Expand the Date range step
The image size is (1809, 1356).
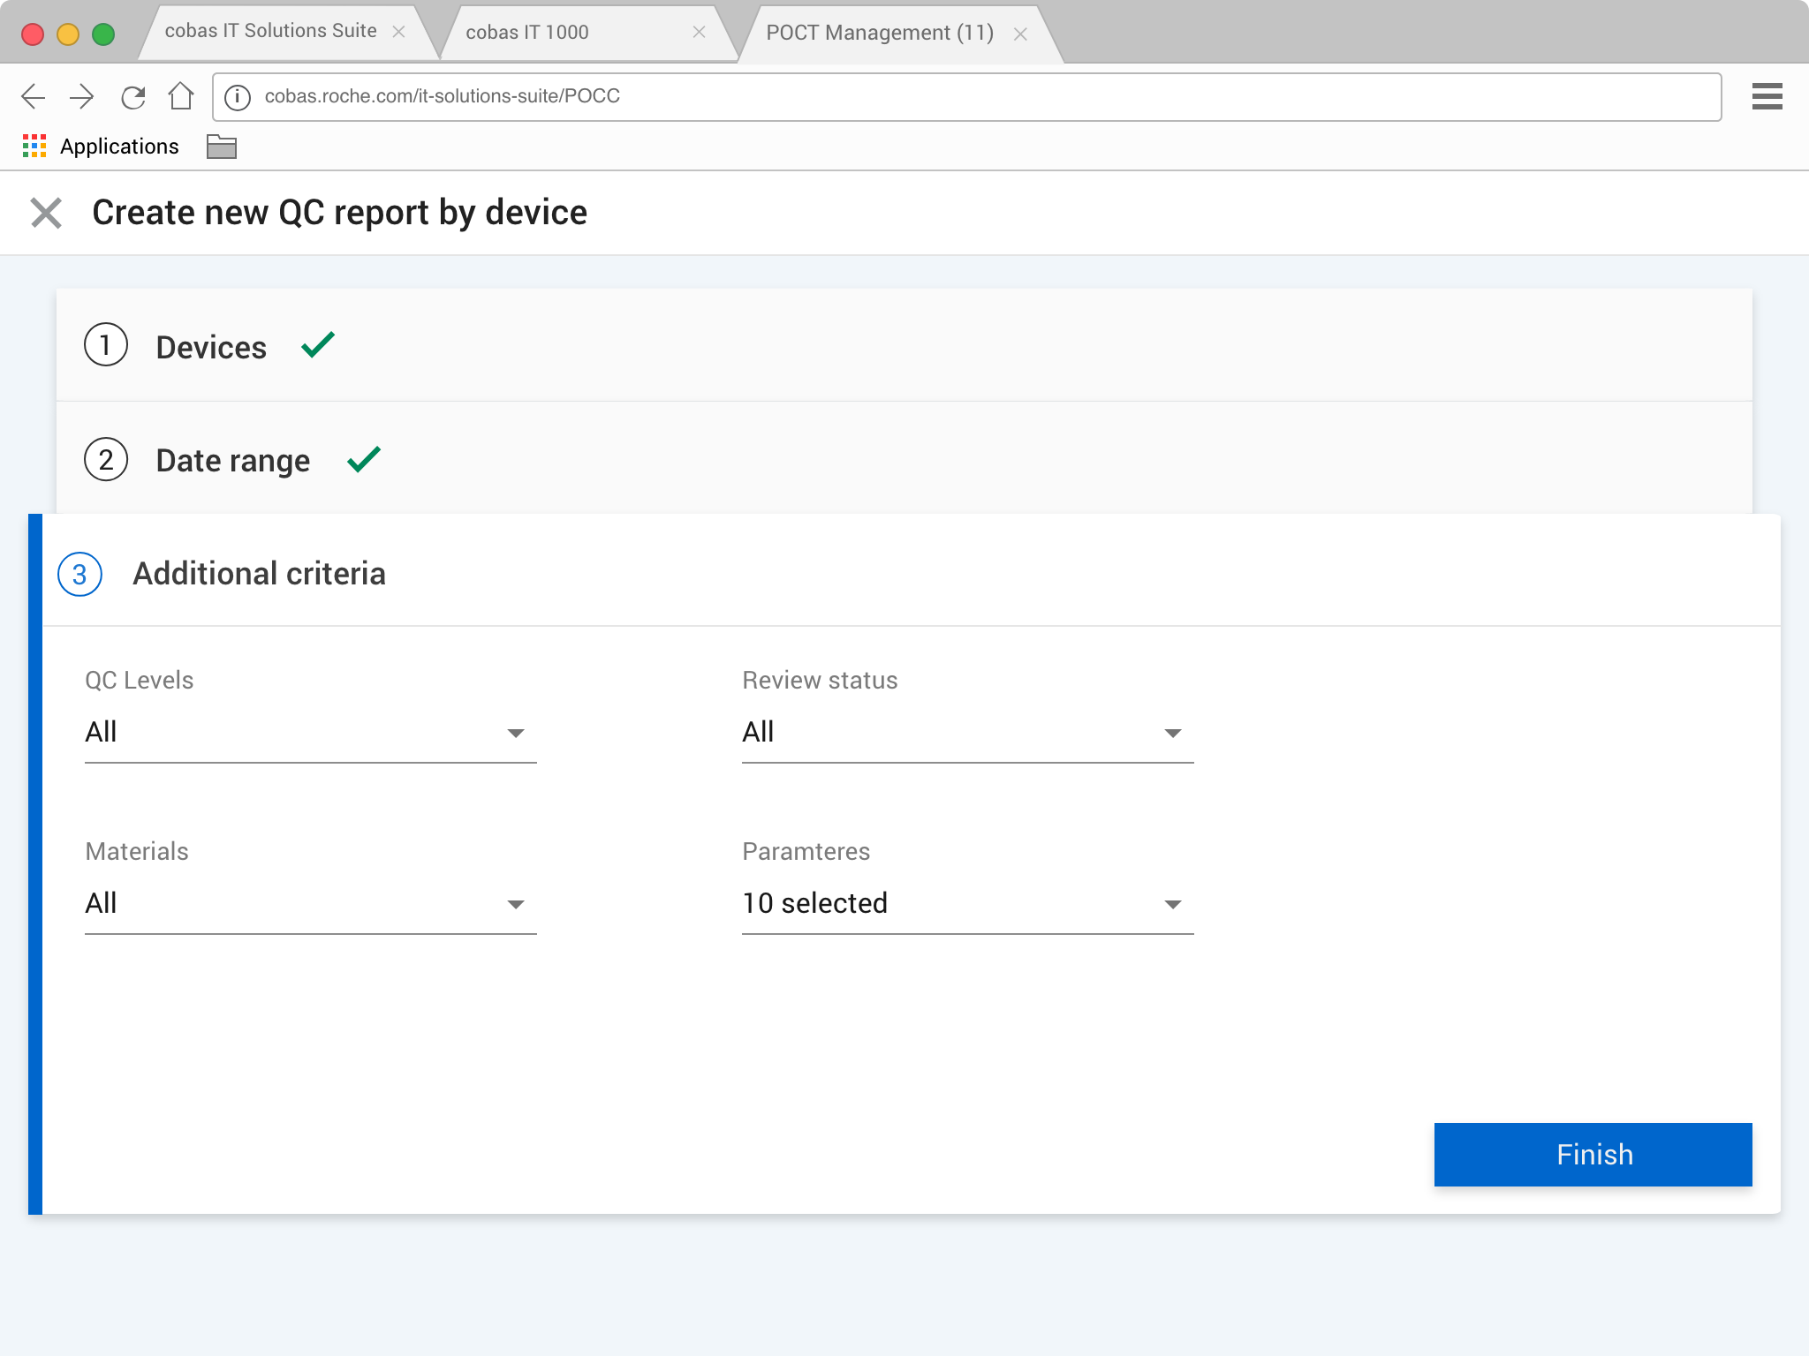click(233, 460)
